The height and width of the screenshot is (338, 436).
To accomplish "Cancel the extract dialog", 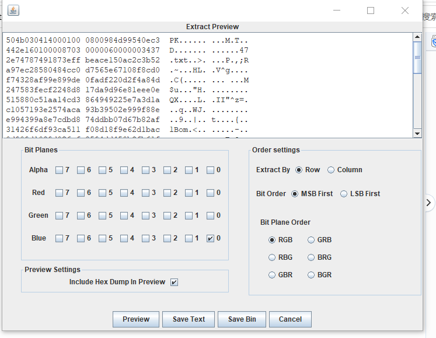I will pos(290,319).
